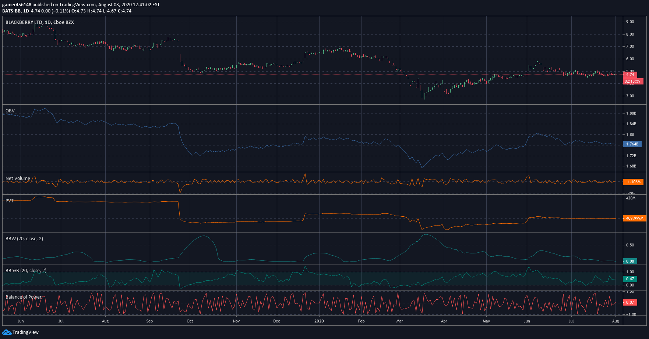
Task: Click the 1.68B OBV scale label
Action: [631, 166]
